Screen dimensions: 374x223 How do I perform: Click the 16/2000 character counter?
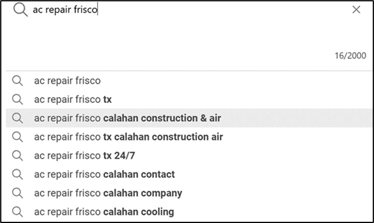350,56
